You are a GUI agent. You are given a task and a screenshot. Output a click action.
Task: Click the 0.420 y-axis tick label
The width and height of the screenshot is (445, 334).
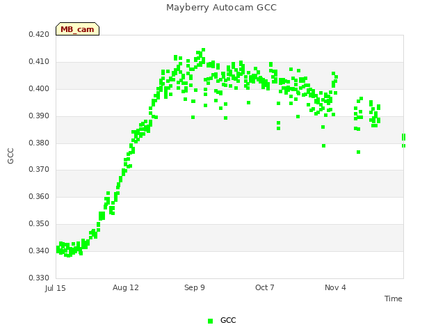(x=39, y=34)
